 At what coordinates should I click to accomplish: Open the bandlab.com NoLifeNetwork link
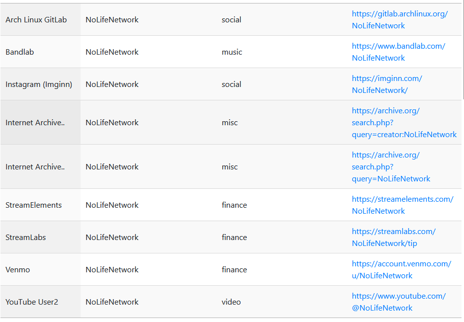point(398,52)
